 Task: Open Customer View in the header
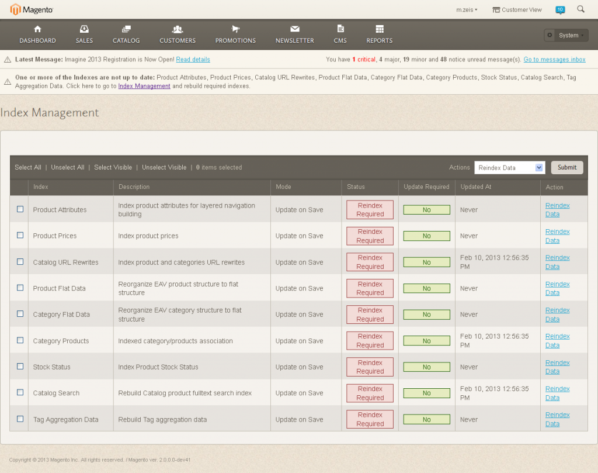coord(516,9)
